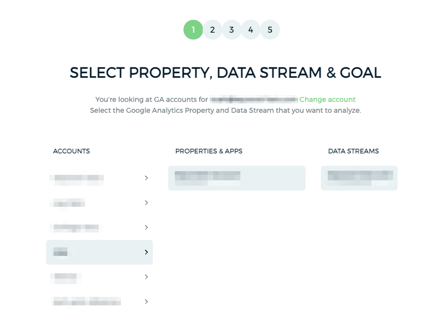Select the property under Properties & Apps

pyautogui.click(x=237, y=178)
